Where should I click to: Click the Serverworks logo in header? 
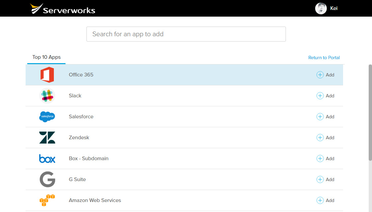pos(62,9)
